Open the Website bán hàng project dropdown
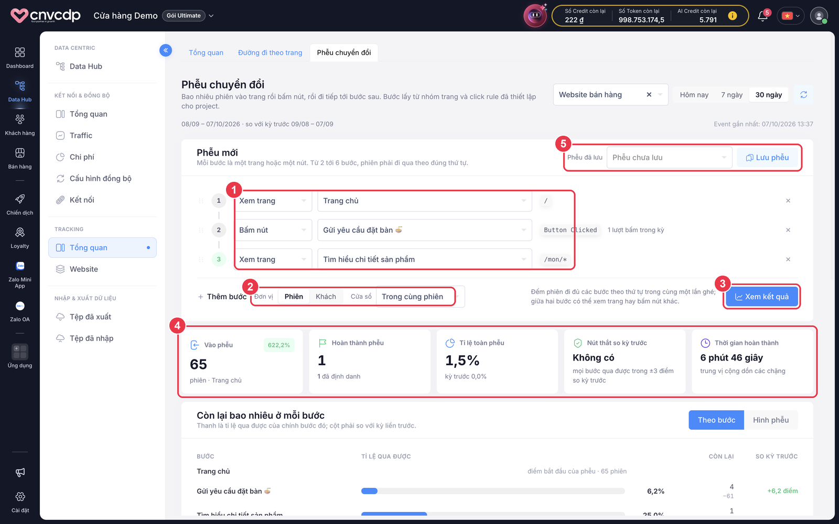 (610, 95)
